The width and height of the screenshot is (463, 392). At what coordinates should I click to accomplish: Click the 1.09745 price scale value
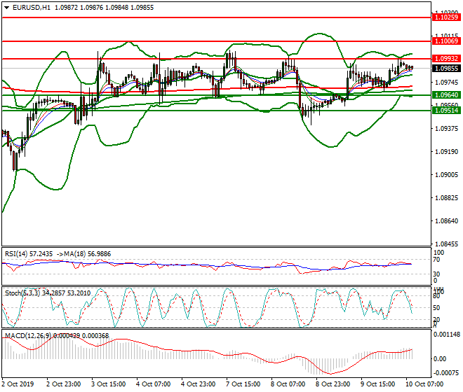coord(447,82)
